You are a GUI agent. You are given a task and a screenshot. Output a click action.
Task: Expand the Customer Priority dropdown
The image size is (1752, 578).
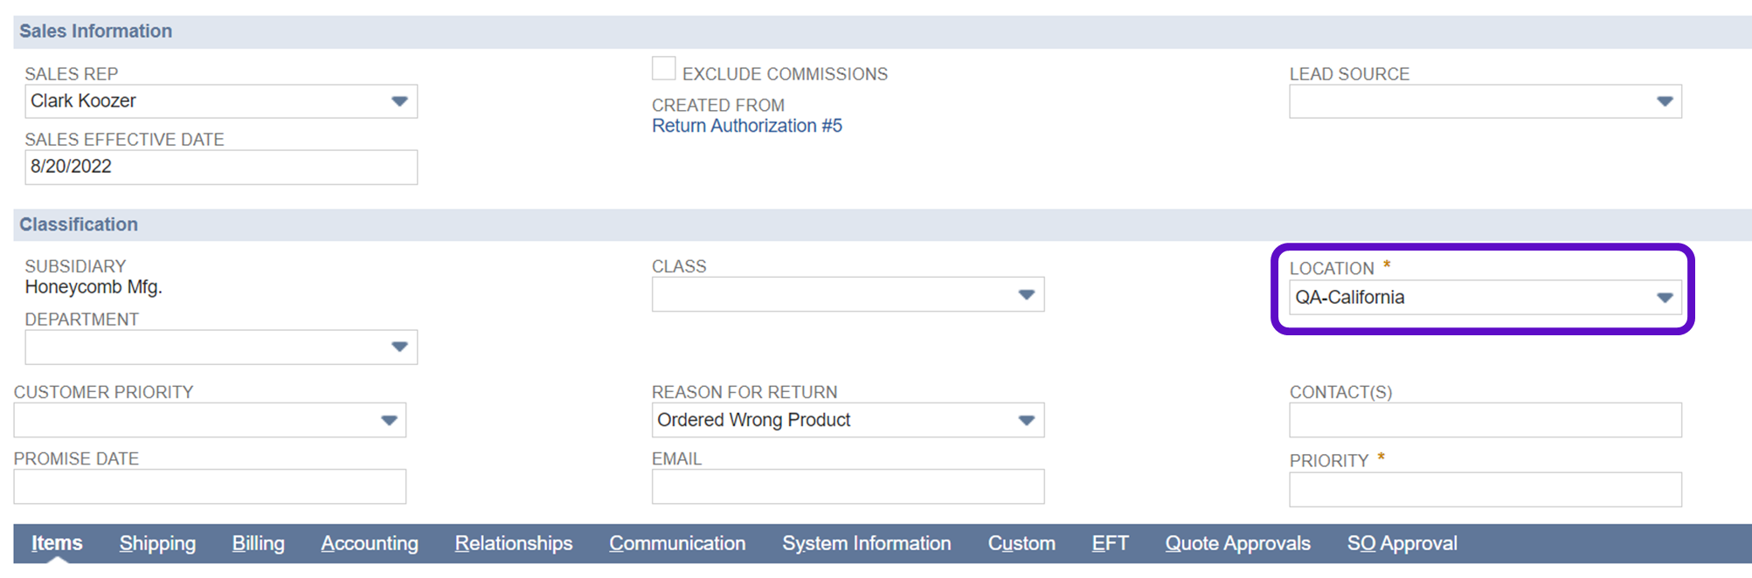[x=389, y=421]
